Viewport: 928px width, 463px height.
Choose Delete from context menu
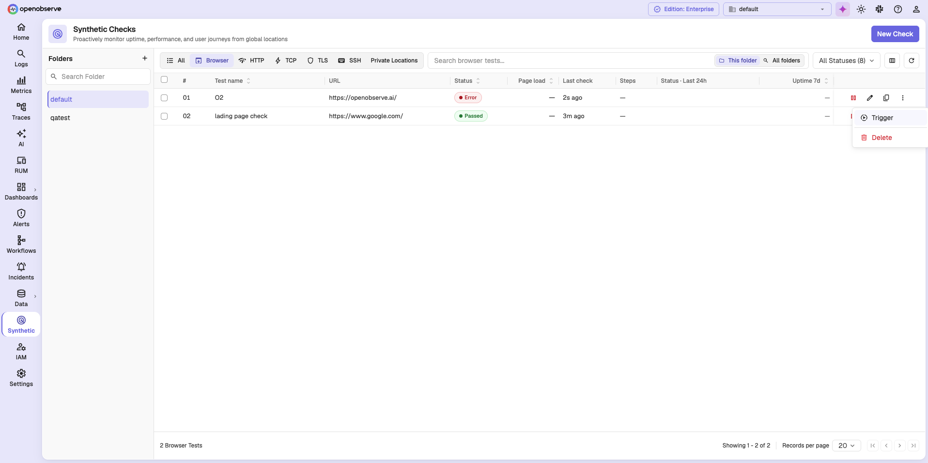click(890, 138)
